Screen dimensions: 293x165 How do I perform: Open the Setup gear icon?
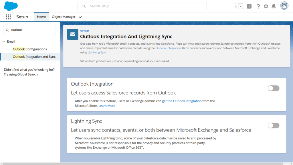[266, 6]
